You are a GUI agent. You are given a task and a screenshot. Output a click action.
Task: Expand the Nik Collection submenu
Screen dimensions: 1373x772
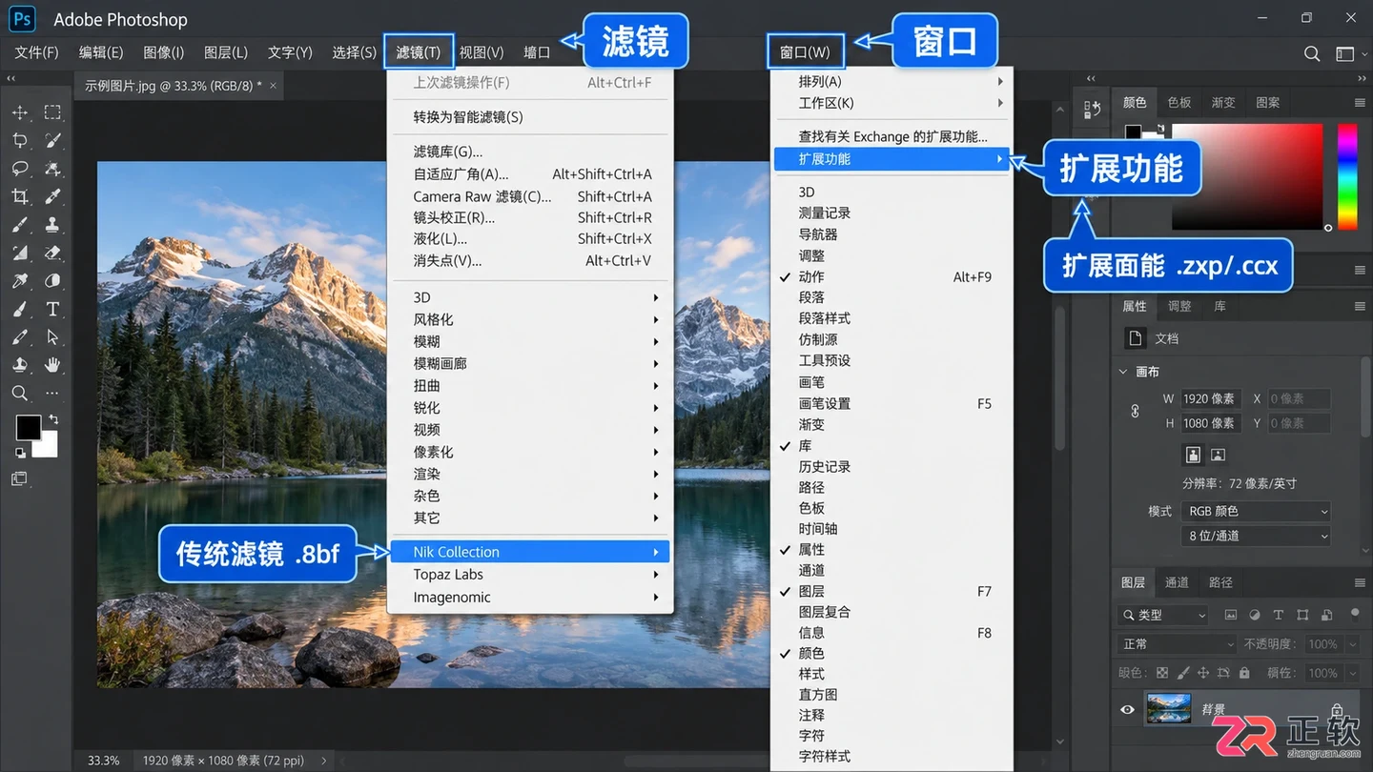pyautogui.click(x=529, y=552)
